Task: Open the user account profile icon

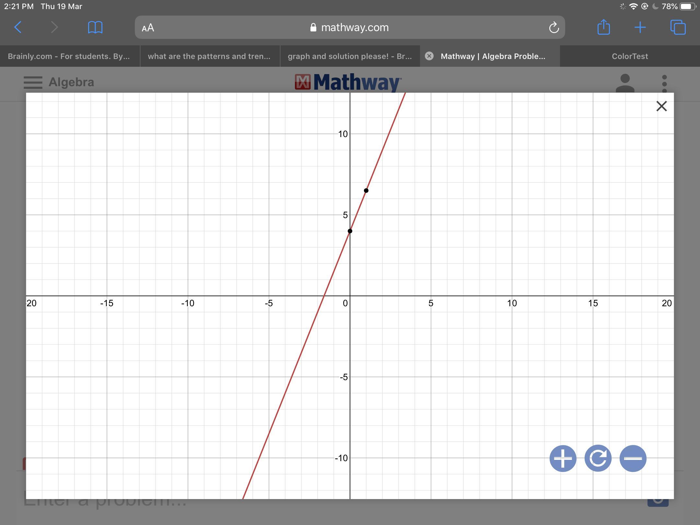Action: [x=625, y=83]
